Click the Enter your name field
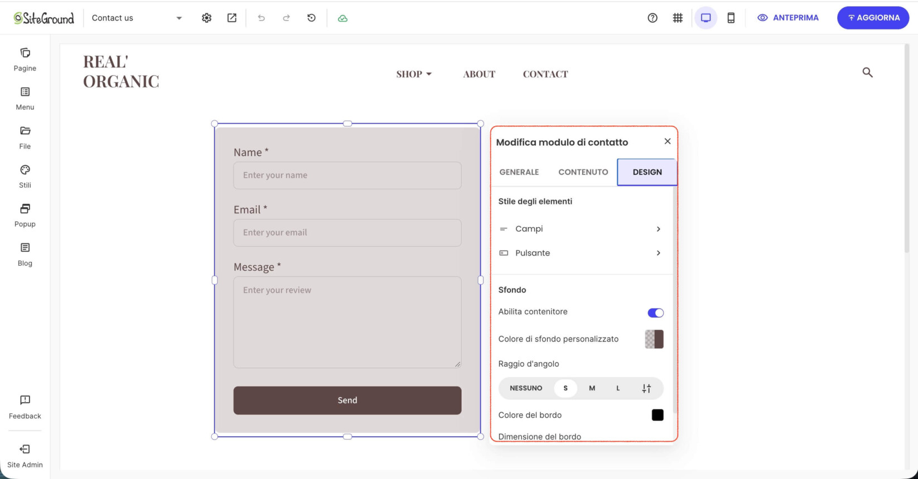 (347, 175)
